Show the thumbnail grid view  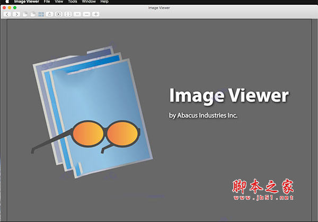point(41,14)
